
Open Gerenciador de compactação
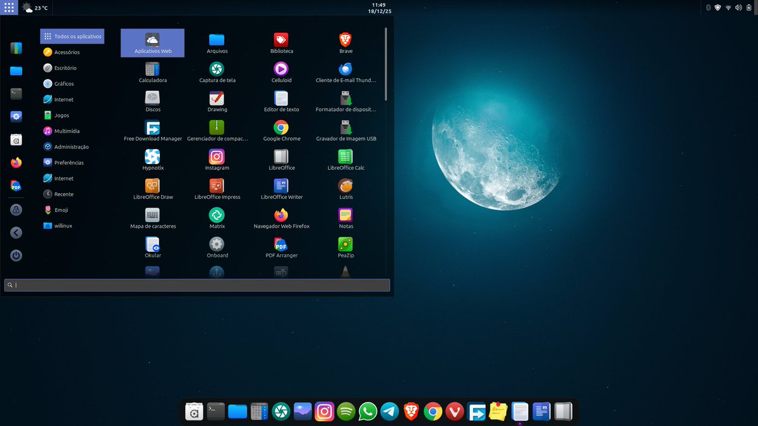[217, 131]
